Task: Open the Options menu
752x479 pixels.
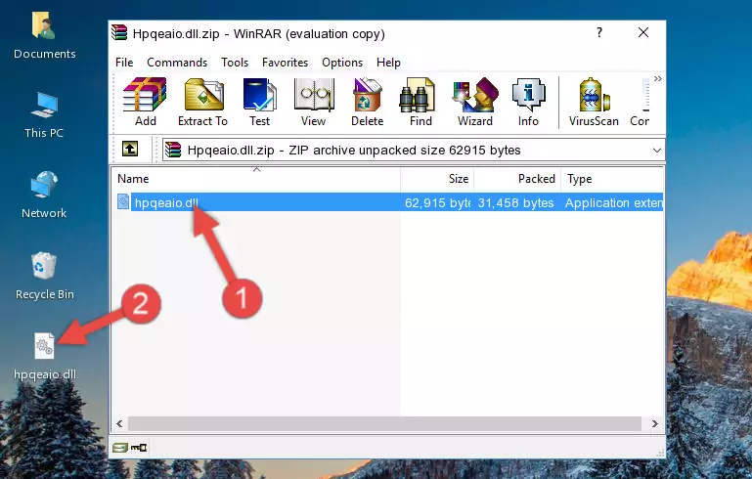Action: tap(342, 63)
